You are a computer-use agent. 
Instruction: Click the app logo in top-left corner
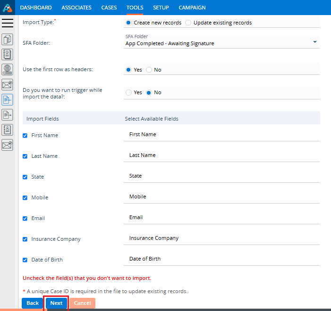click(7, 8)
